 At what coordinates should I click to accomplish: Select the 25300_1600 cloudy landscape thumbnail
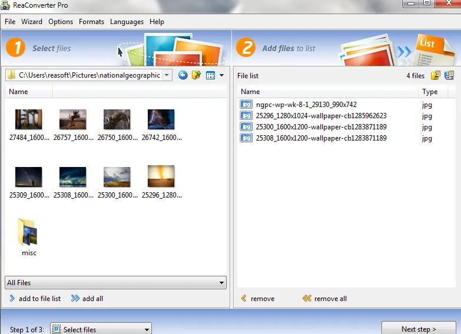117,177
